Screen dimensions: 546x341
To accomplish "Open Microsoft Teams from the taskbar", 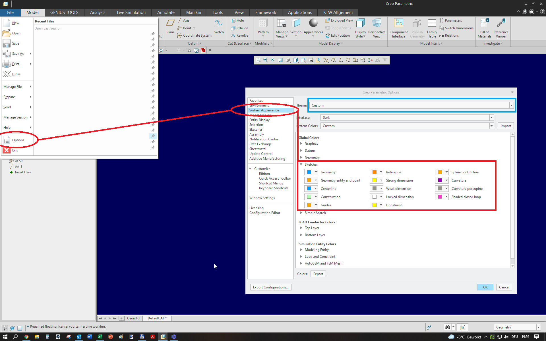I will click(x=174, y=337).
